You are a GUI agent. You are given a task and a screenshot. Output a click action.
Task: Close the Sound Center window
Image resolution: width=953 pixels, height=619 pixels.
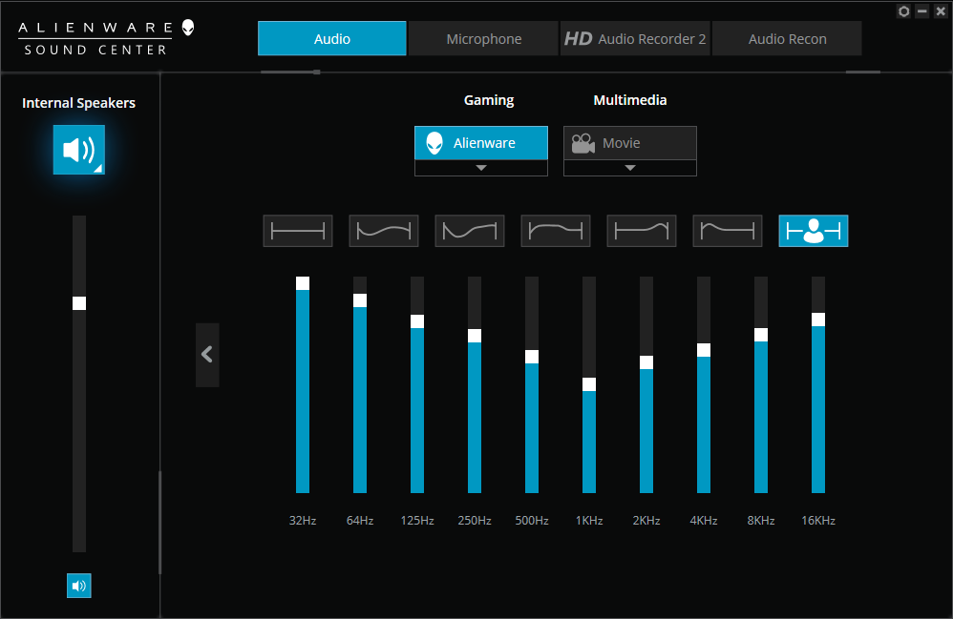click(x=941, y=11)
